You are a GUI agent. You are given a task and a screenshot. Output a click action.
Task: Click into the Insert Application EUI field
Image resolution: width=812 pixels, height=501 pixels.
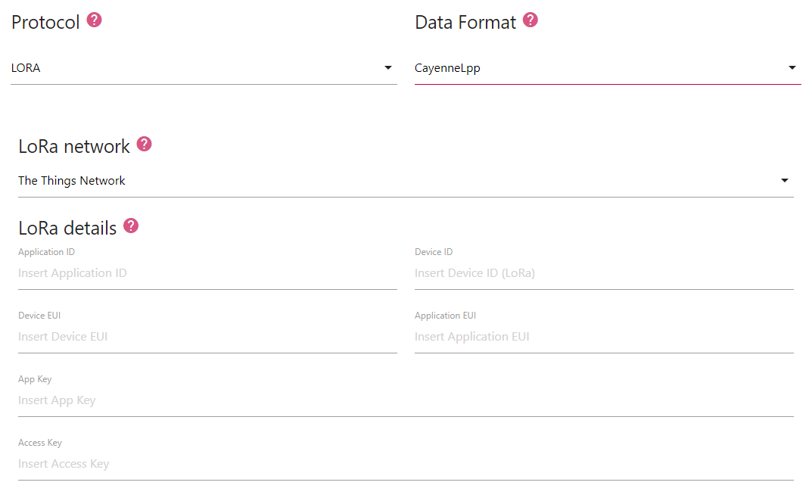(604, 337)
